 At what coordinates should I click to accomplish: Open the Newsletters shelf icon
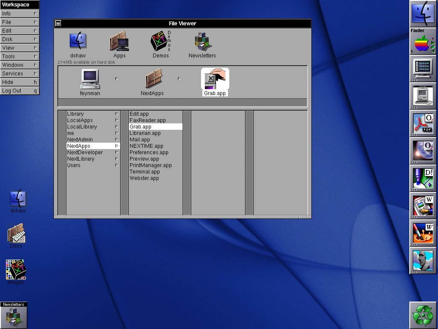(x=202, y=42)
